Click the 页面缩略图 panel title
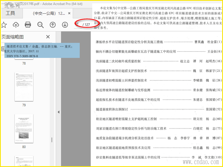The width and height of the screenshot is (223, 167). coord(13,37)
